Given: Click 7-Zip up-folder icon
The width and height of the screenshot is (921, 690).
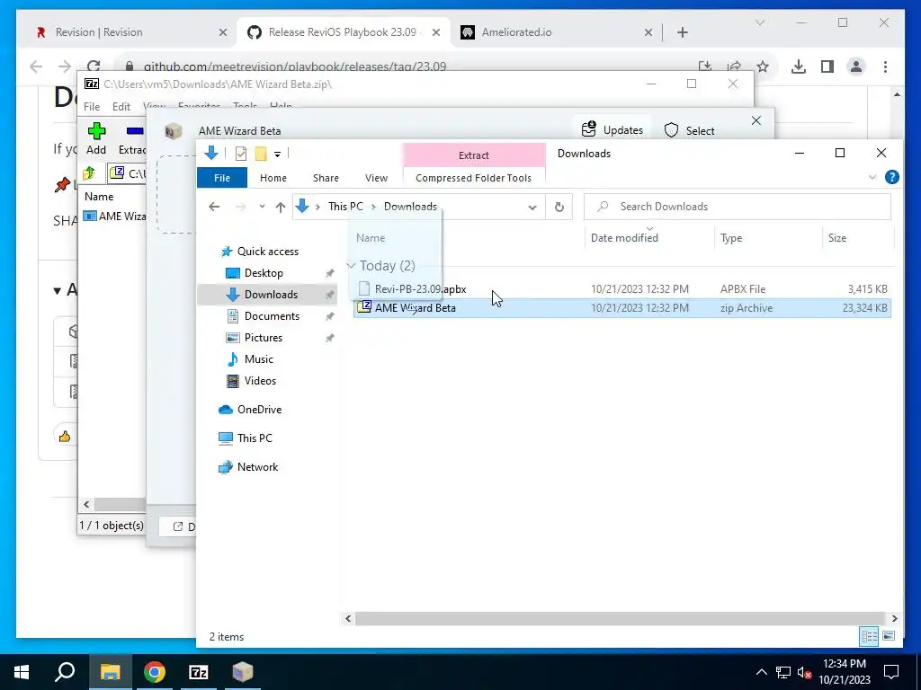Looking at the screenshot, I should click(89, 173).
